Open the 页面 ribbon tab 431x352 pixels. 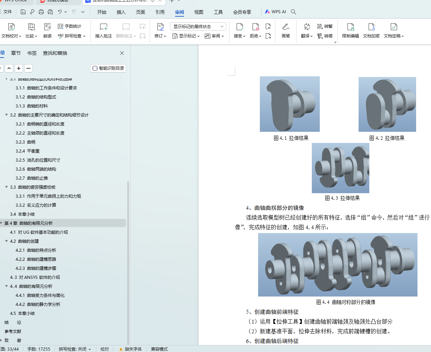[x=141, y=12]
